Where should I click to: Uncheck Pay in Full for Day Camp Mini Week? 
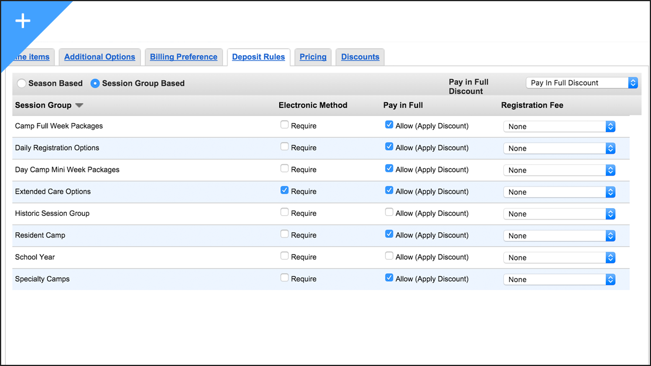coord(389,168)
